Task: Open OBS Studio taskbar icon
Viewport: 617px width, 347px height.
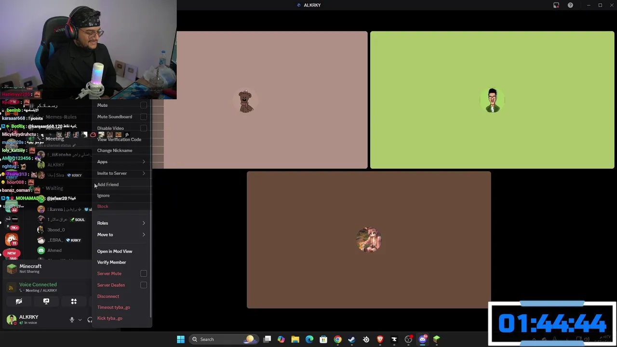Action: tap(408, 339)
